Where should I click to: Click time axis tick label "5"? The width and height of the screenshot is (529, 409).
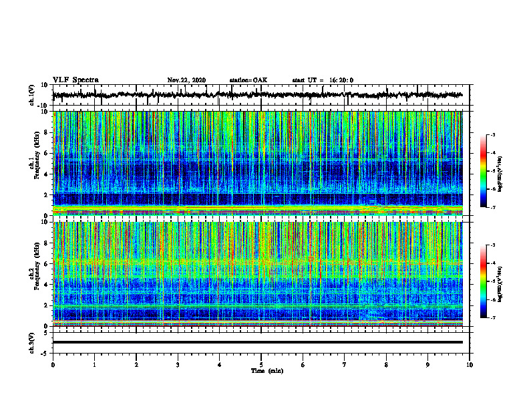(261, 365)
